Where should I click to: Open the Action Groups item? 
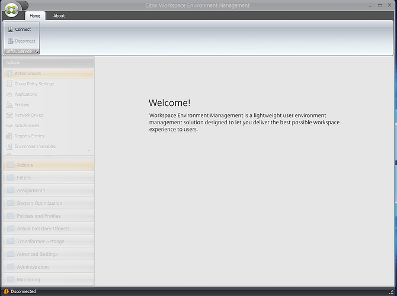[x=28, y=73]
